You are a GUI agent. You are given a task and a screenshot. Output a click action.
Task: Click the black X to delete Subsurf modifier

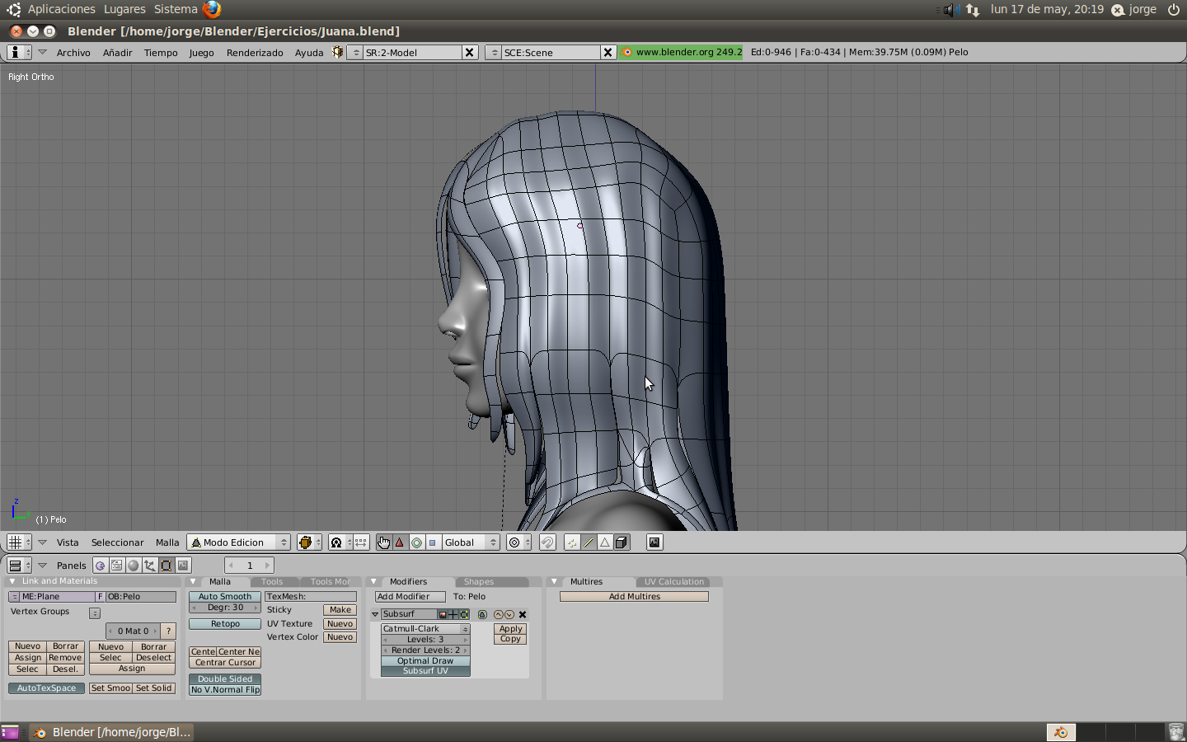523,614
